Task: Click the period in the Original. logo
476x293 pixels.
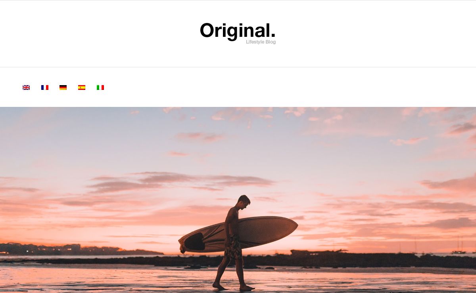Action: 273,36
